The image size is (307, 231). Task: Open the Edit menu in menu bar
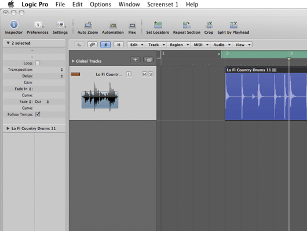78,4
